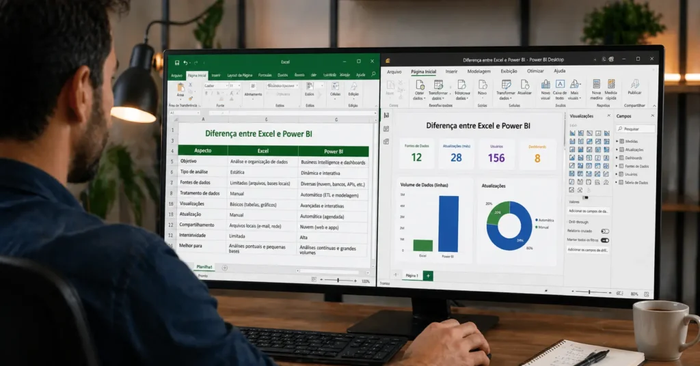Open Excel's Ajuda tab
This screenshot has height=366, width=700.
point(361,75)
